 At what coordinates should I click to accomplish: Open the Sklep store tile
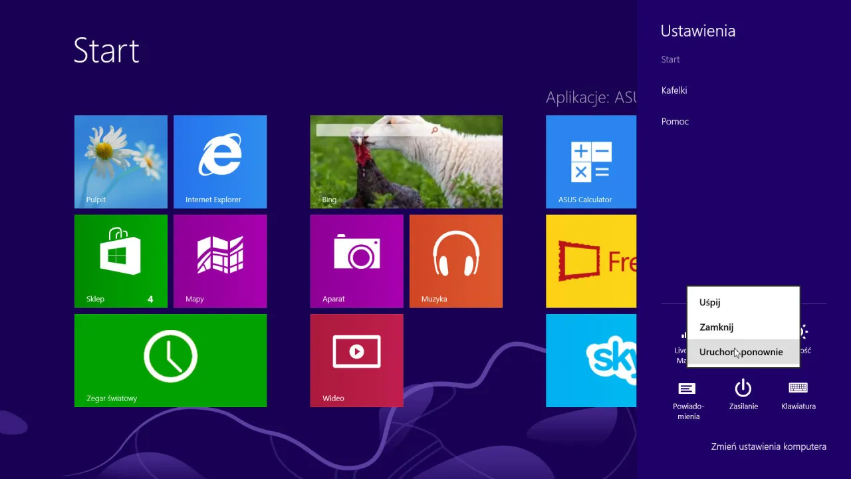[x=120, y=261]
